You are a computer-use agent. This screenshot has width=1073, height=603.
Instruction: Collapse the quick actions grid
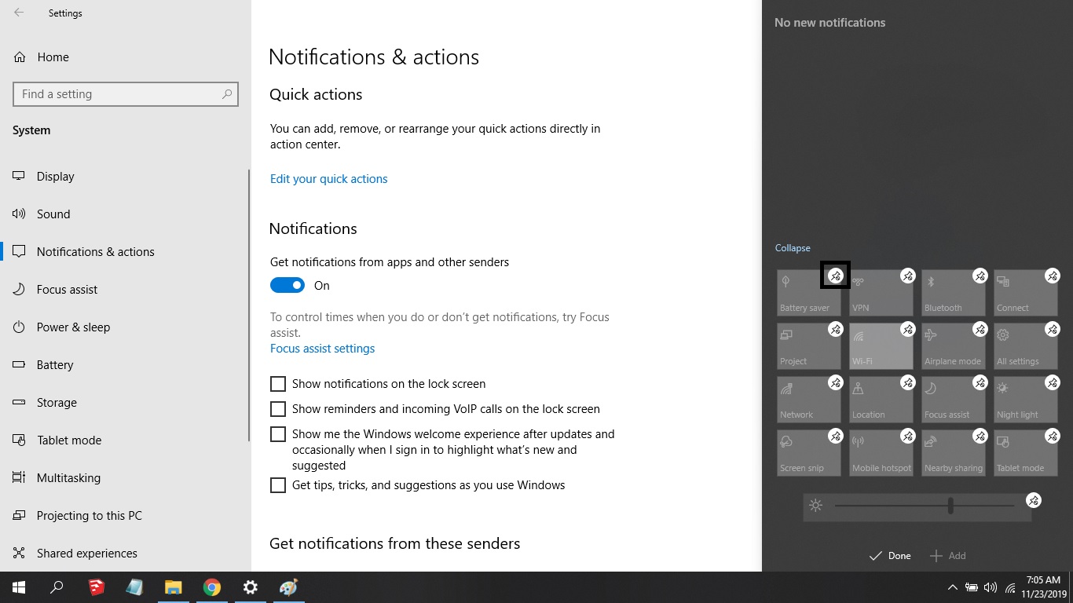pyautogui.click(x=792, y=248)
